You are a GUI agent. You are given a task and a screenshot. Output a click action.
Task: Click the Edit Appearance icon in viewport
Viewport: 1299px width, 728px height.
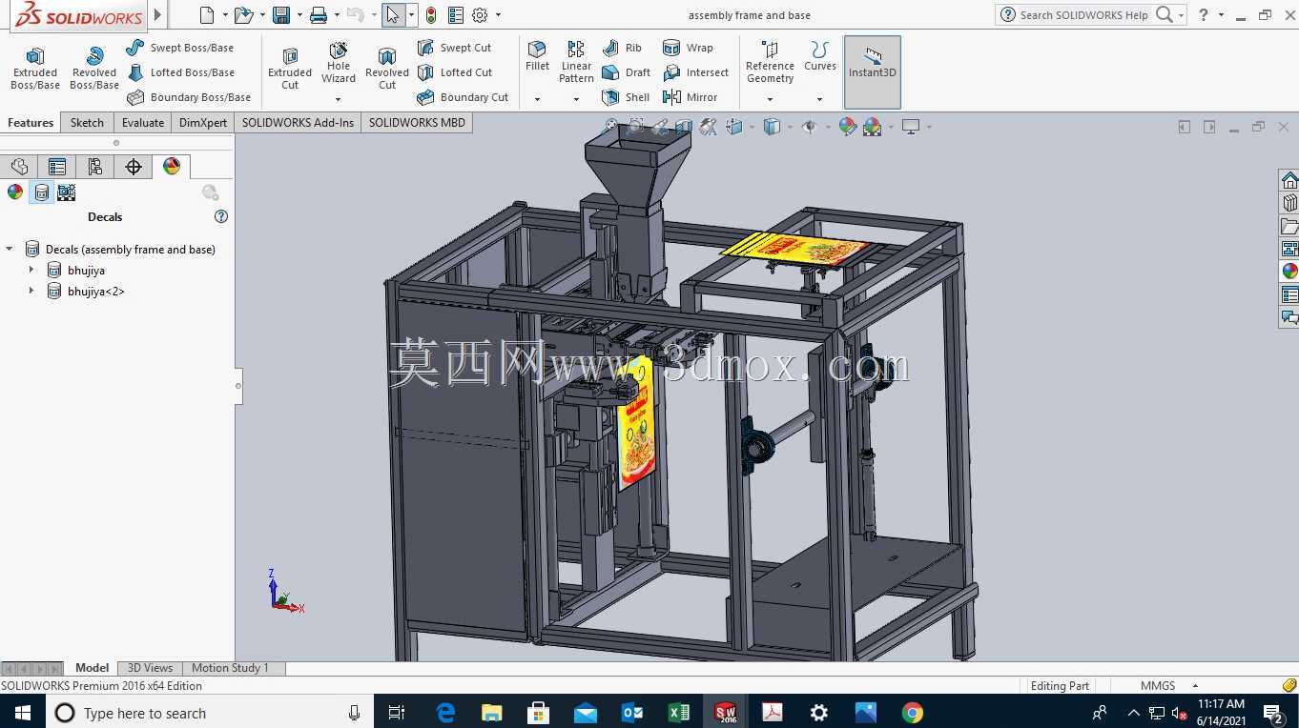point(848,127)
